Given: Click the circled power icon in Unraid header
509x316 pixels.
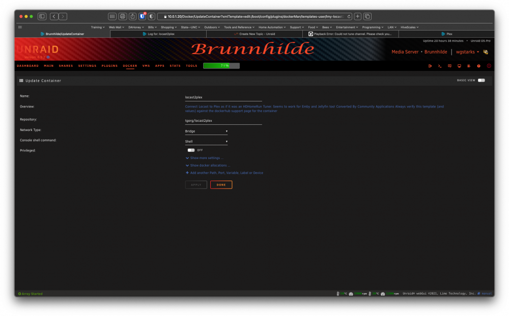Looking at the screenshot, I should coord(489,66).
